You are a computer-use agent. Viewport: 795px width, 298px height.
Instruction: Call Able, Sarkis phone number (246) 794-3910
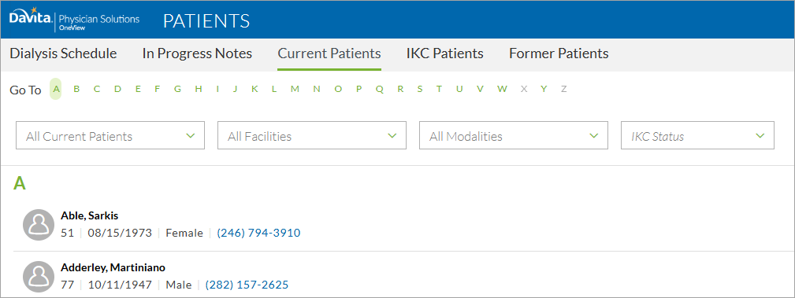(258, 233)
